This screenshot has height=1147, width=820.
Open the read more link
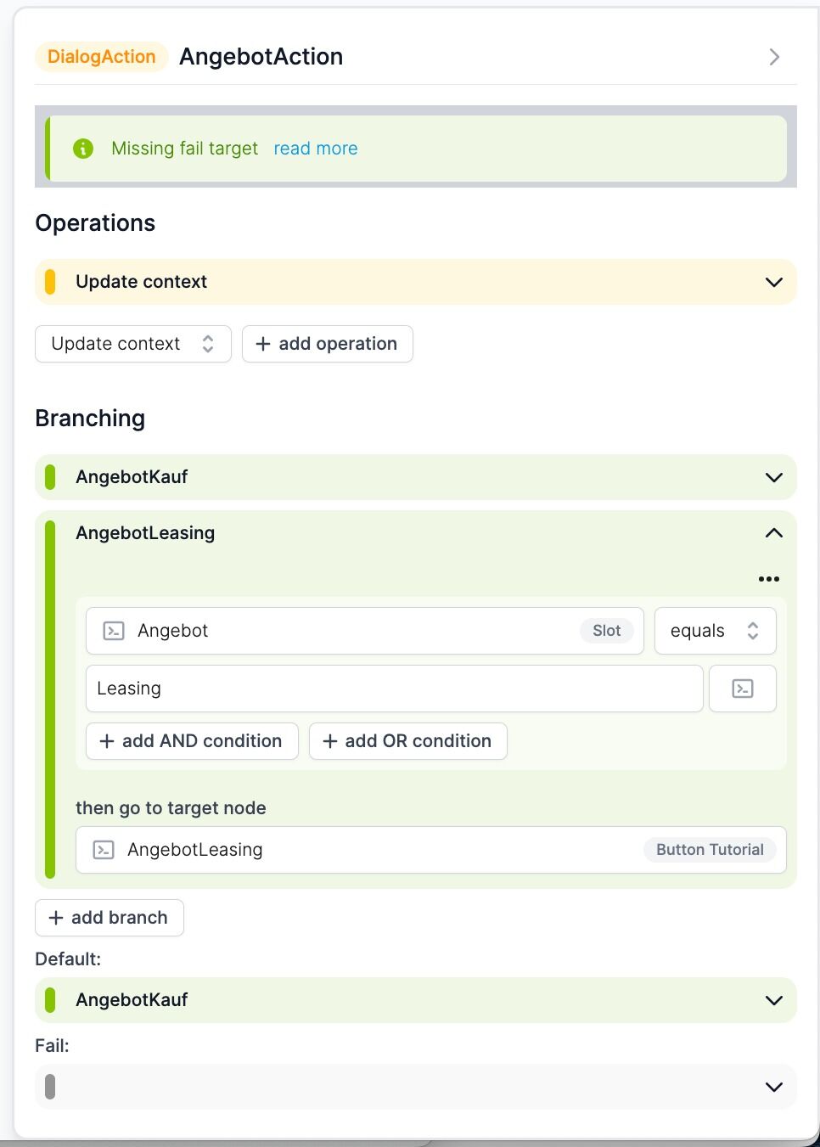(316, 149)
